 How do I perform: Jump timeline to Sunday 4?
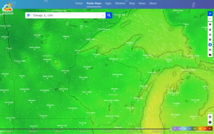[9, 131]
